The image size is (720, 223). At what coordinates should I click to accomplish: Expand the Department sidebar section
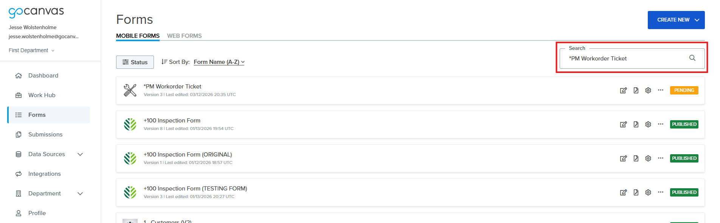tap(80, 194)
